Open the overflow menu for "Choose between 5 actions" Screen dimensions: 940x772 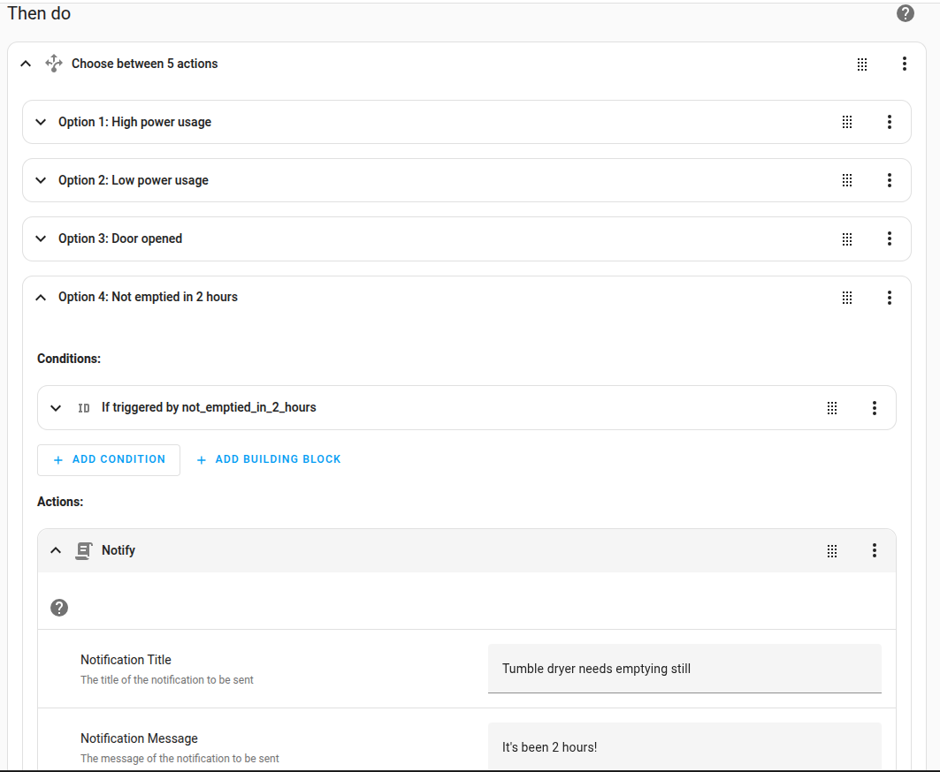pyautogui.click(x=904, y=63)
